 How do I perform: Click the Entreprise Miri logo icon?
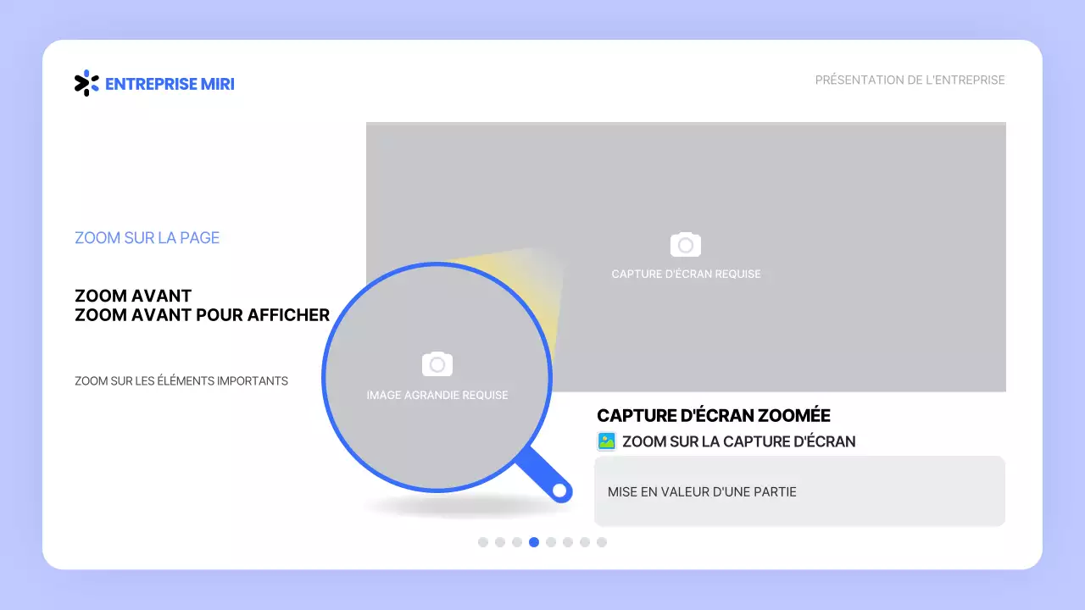pos(86,83)
